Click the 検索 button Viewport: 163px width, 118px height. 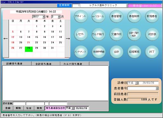pos(39,108)
